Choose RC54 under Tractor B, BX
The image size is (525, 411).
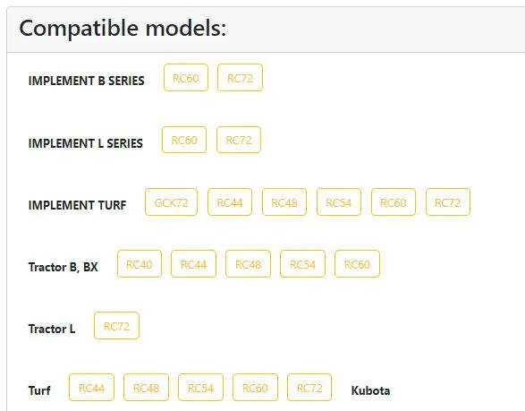(302, 264)
